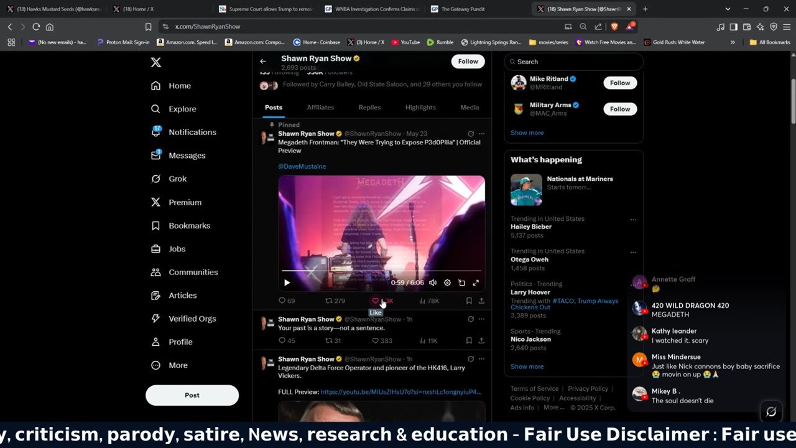796x448 pixels.
Task: Go back with the profile header arrow
Action: pos(263,61)
